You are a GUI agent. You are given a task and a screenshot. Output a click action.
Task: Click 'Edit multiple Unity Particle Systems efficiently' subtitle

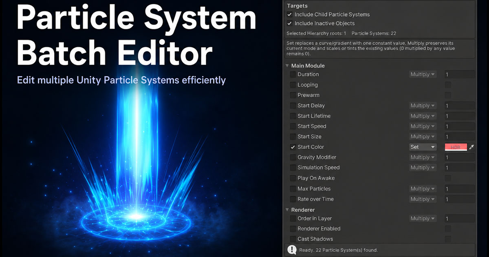[121, 80]
